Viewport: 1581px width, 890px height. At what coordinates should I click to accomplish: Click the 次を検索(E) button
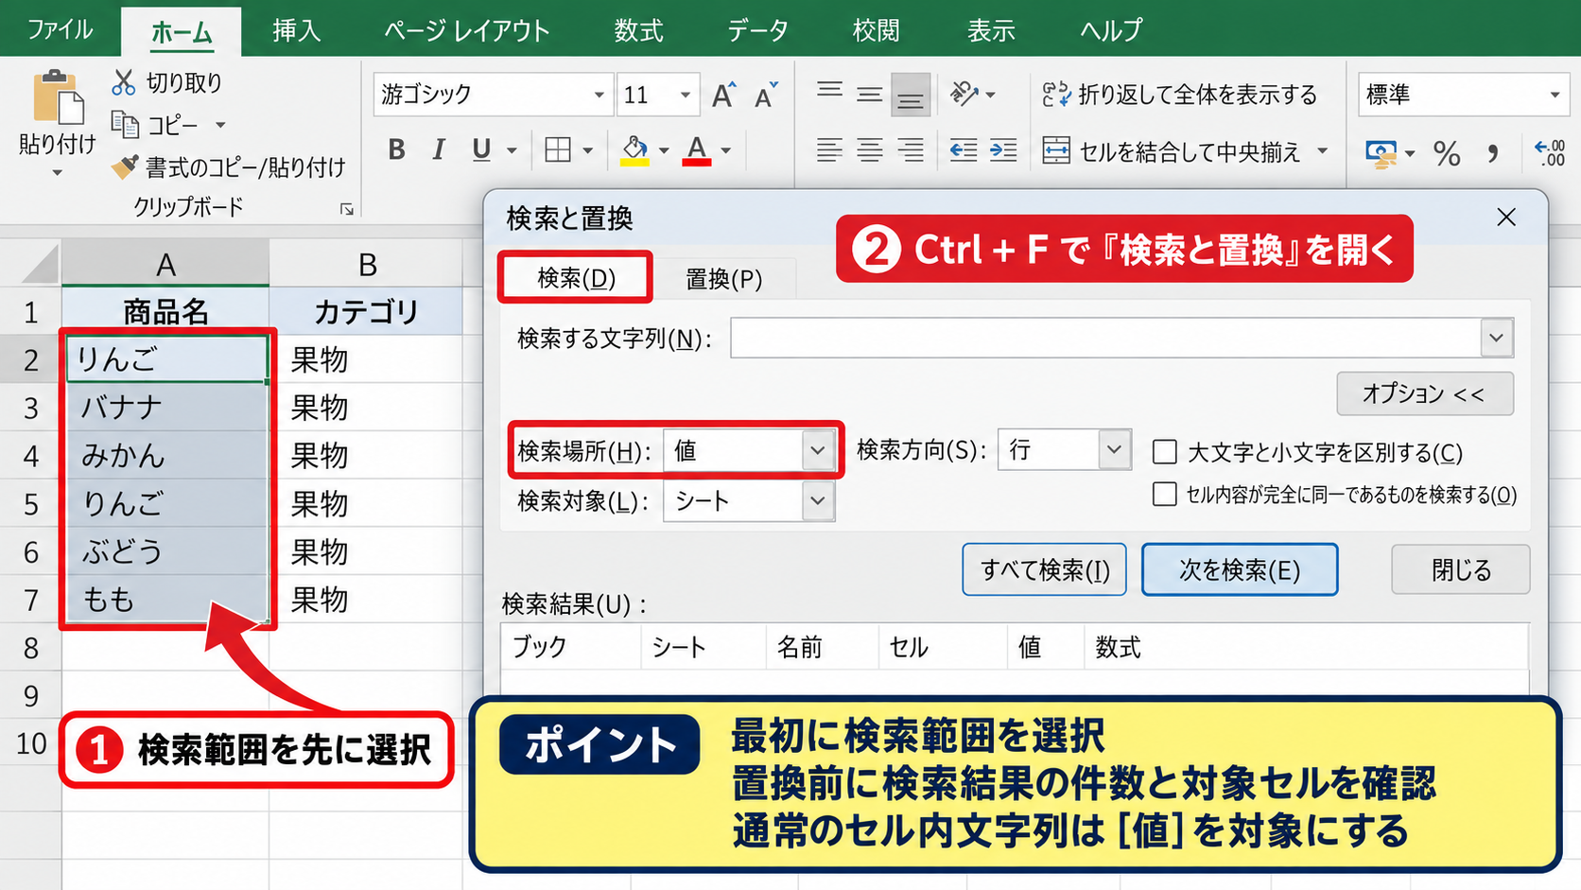[1240, 569]
